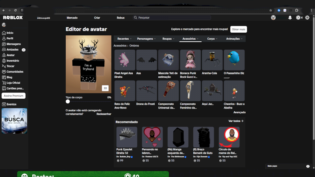The width and height of the screenshot is (315, 177).
Task: Open the profile avatar icon in header
Action: click(273, 18)
